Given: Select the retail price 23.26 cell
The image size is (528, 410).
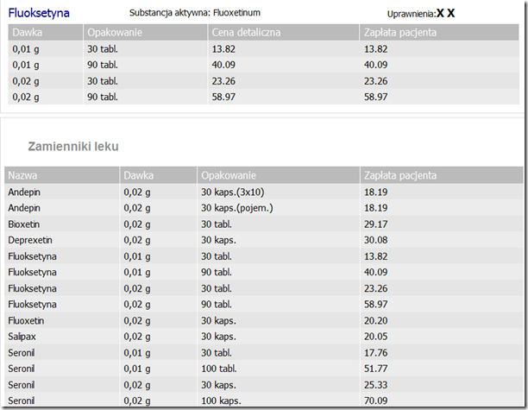Looking at the screenshot, I should coord(223,81).
